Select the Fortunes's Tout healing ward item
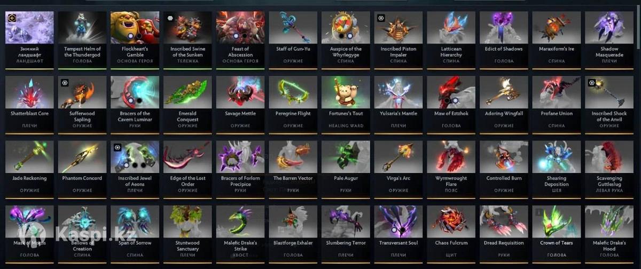The image size is (641, 269). coord(346,102)
